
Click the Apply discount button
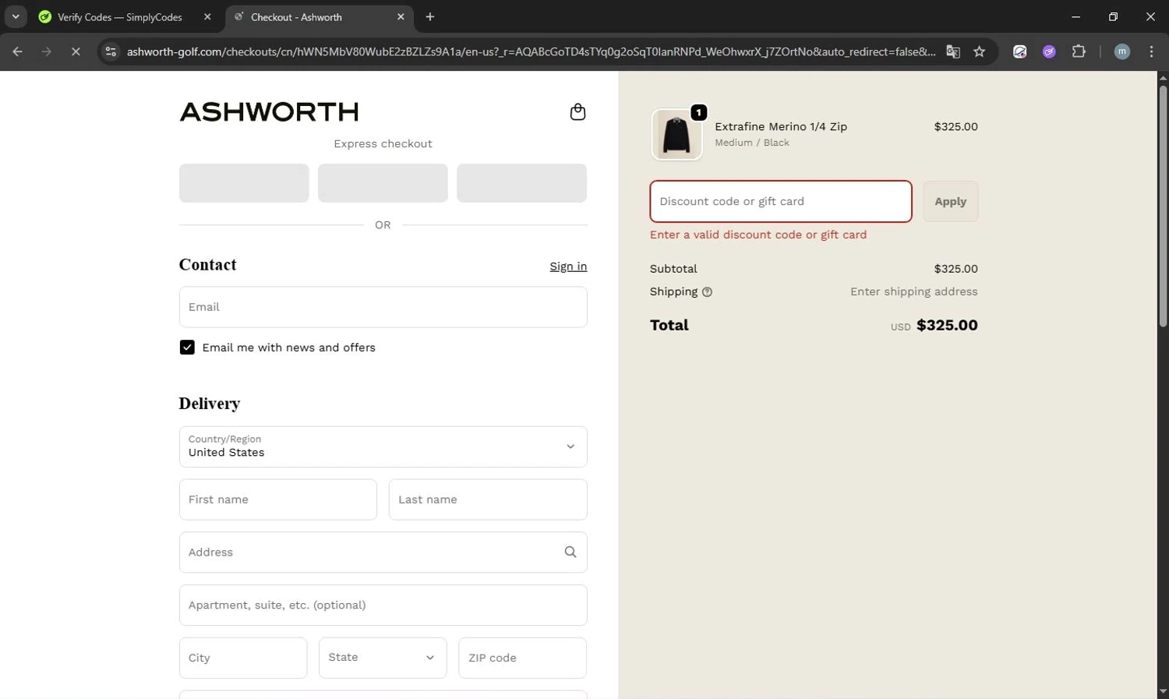point(950,201)
